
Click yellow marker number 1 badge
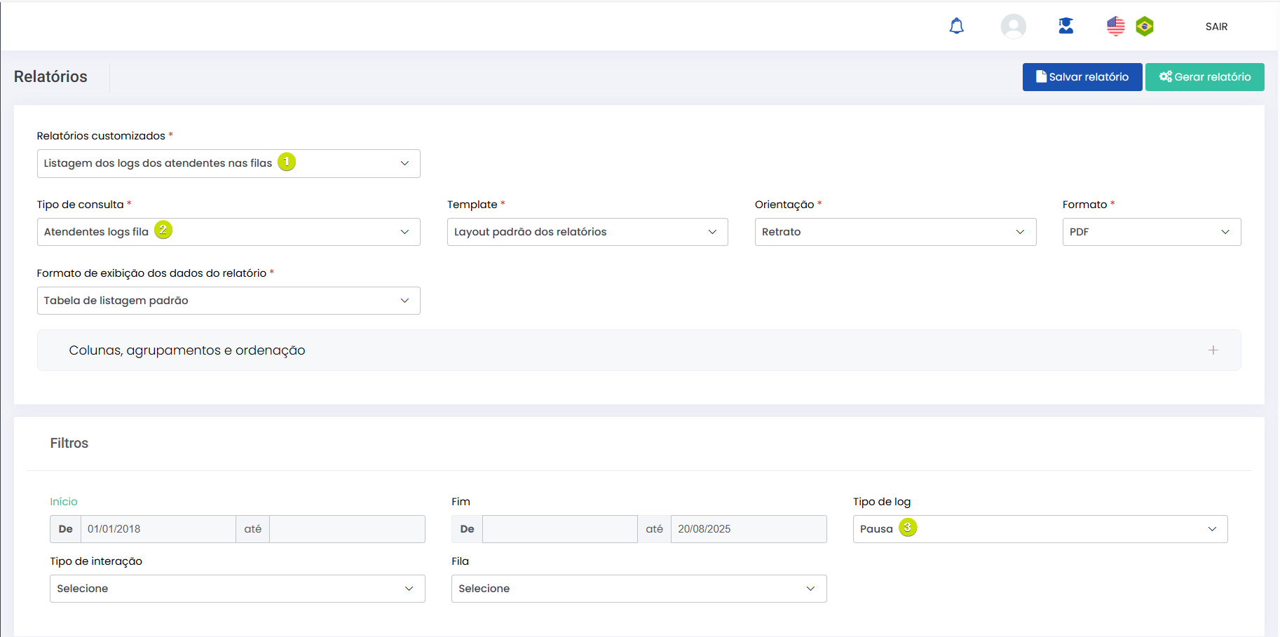point(287,162)
